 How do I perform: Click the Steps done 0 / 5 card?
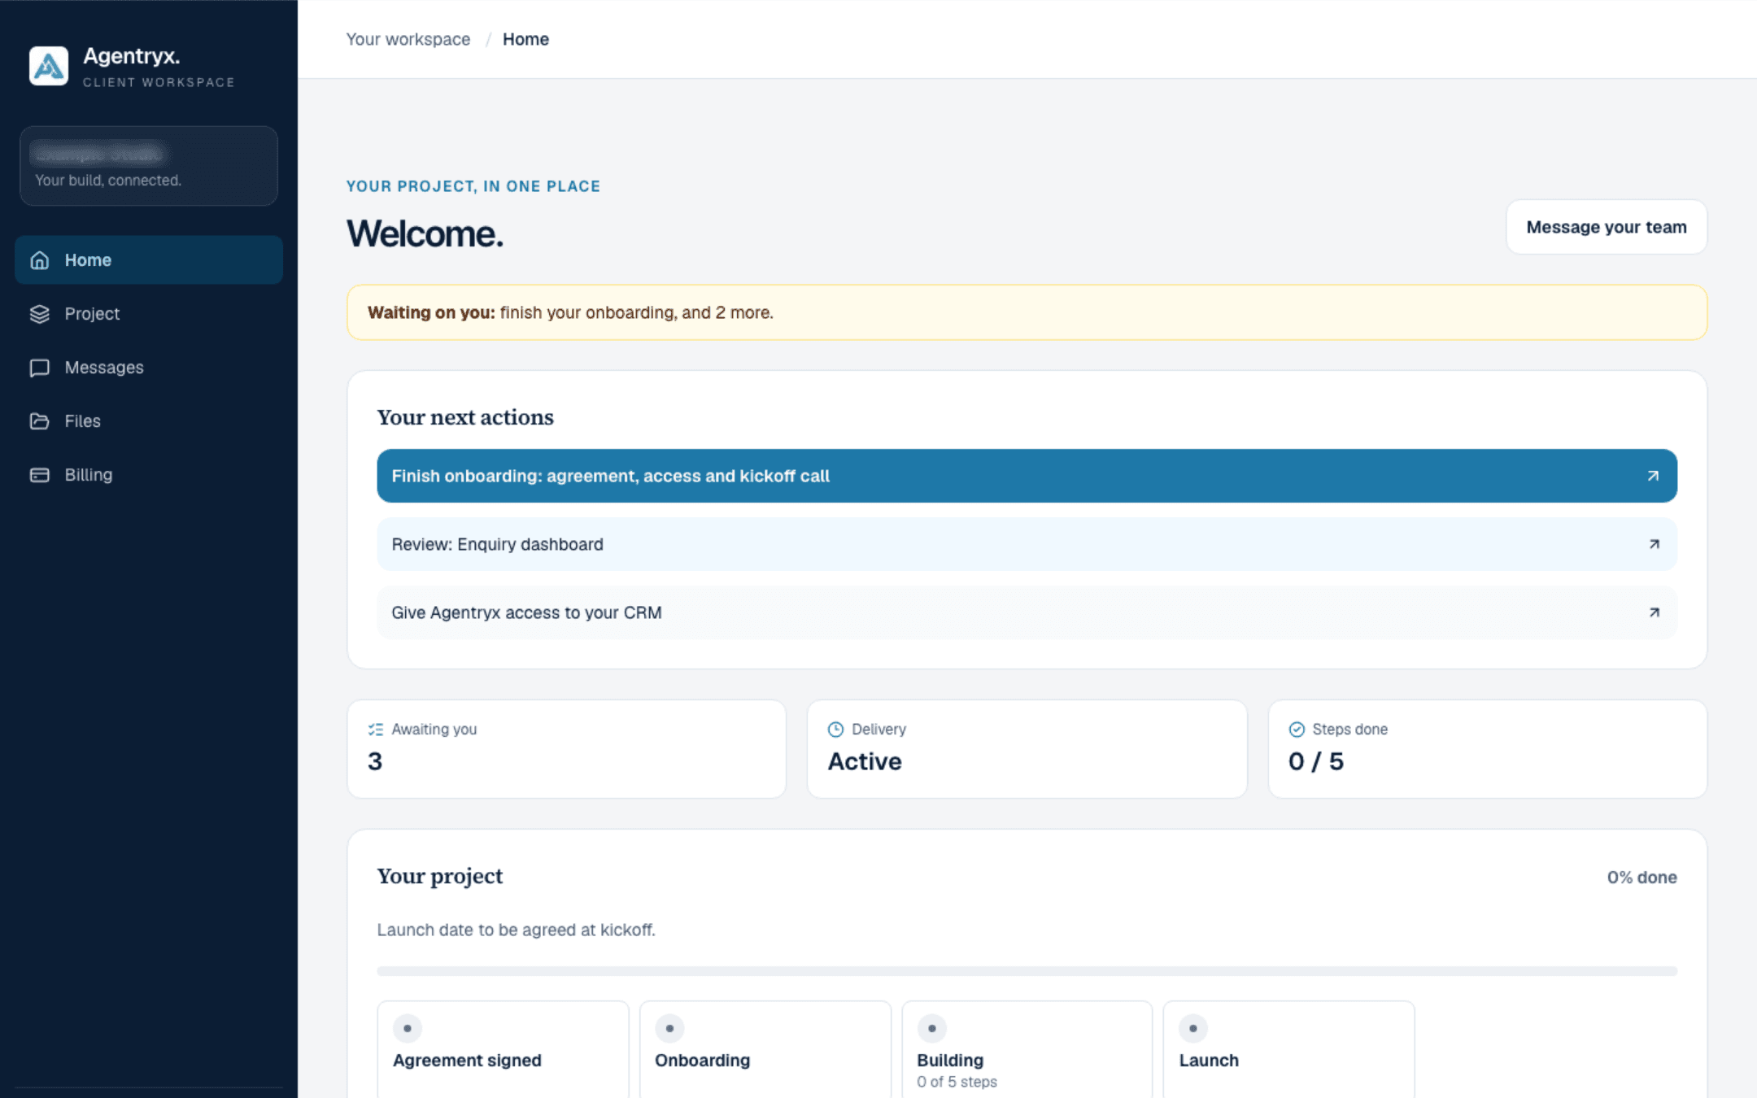pos(1487,749)
